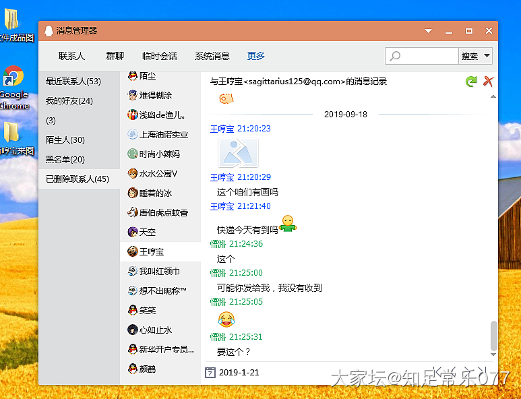Image resolution: width=521 pixels, height=399 pixels.
Task: Click the green refresh messages icon
Action: (471, 82)
